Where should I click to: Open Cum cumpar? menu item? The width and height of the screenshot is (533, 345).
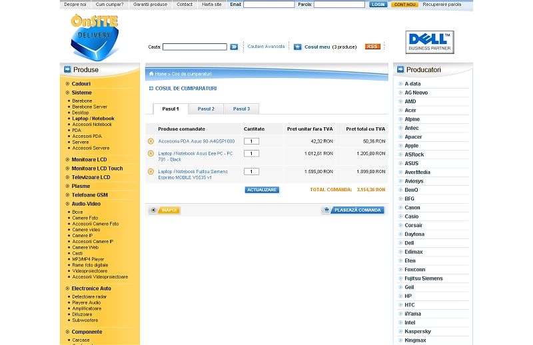109,5
